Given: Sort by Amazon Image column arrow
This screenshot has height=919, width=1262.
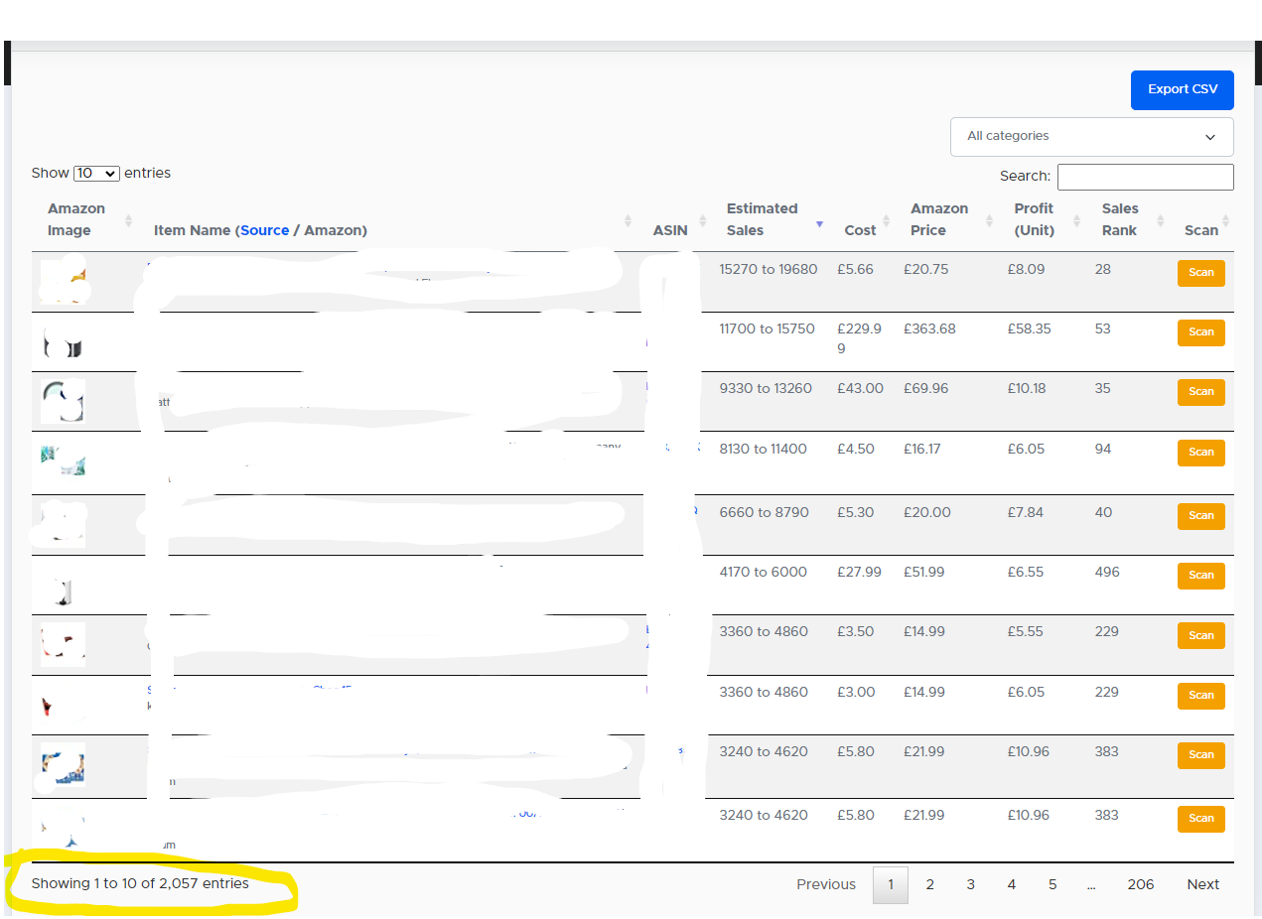Looking at the screenshot, I should coord(128,221).
